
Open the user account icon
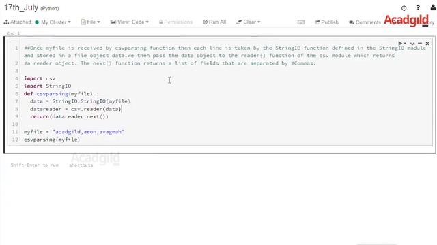pyautogui.click(x=433, y=7)
